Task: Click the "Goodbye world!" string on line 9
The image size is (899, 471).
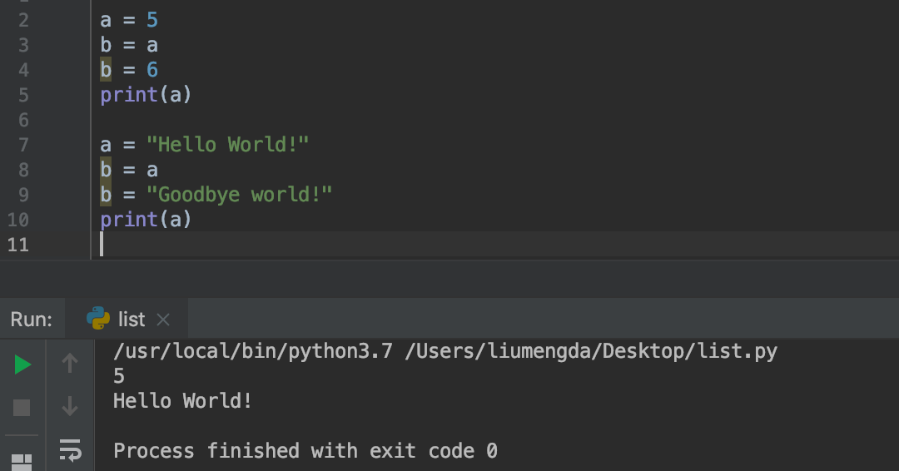Action: click(x=239, y=195)
